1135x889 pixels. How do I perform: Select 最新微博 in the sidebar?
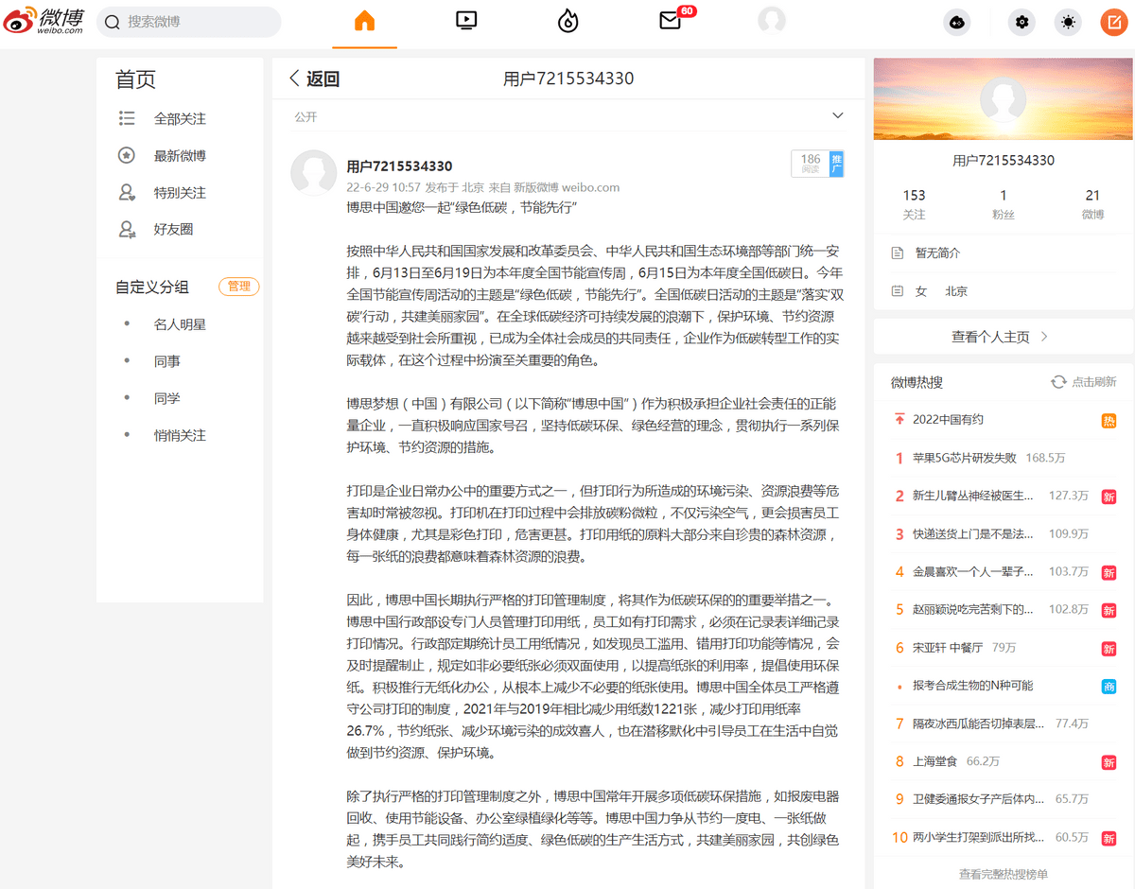click(x=180, y=156)
